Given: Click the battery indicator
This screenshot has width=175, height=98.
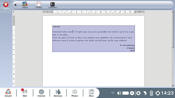Looking at the screenshot, I should [x=126, y=93].
